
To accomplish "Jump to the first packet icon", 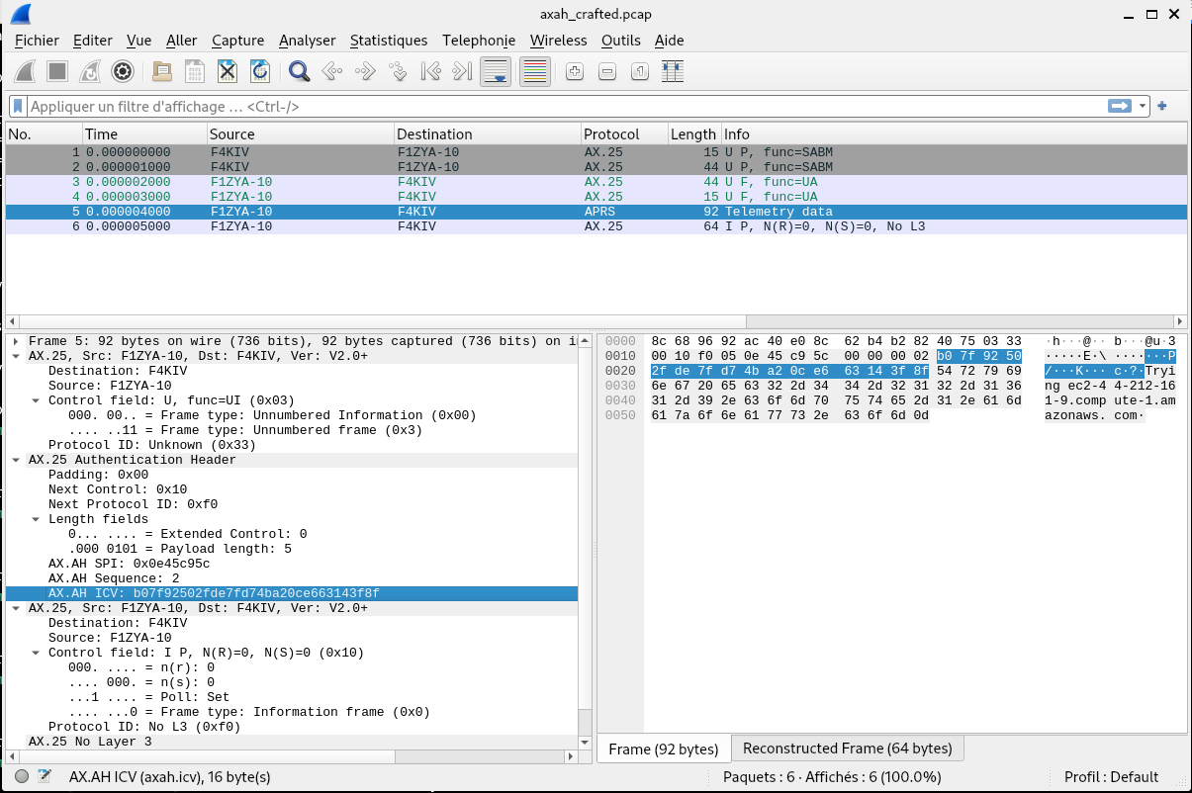I will pyautogui.click(x=430, y=71).
